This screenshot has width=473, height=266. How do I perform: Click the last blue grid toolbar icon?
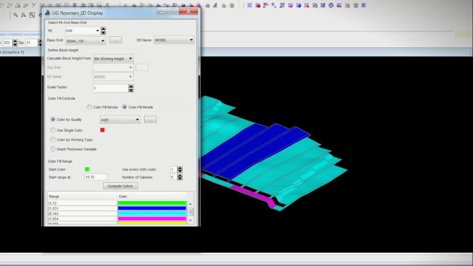coord(363,5)
